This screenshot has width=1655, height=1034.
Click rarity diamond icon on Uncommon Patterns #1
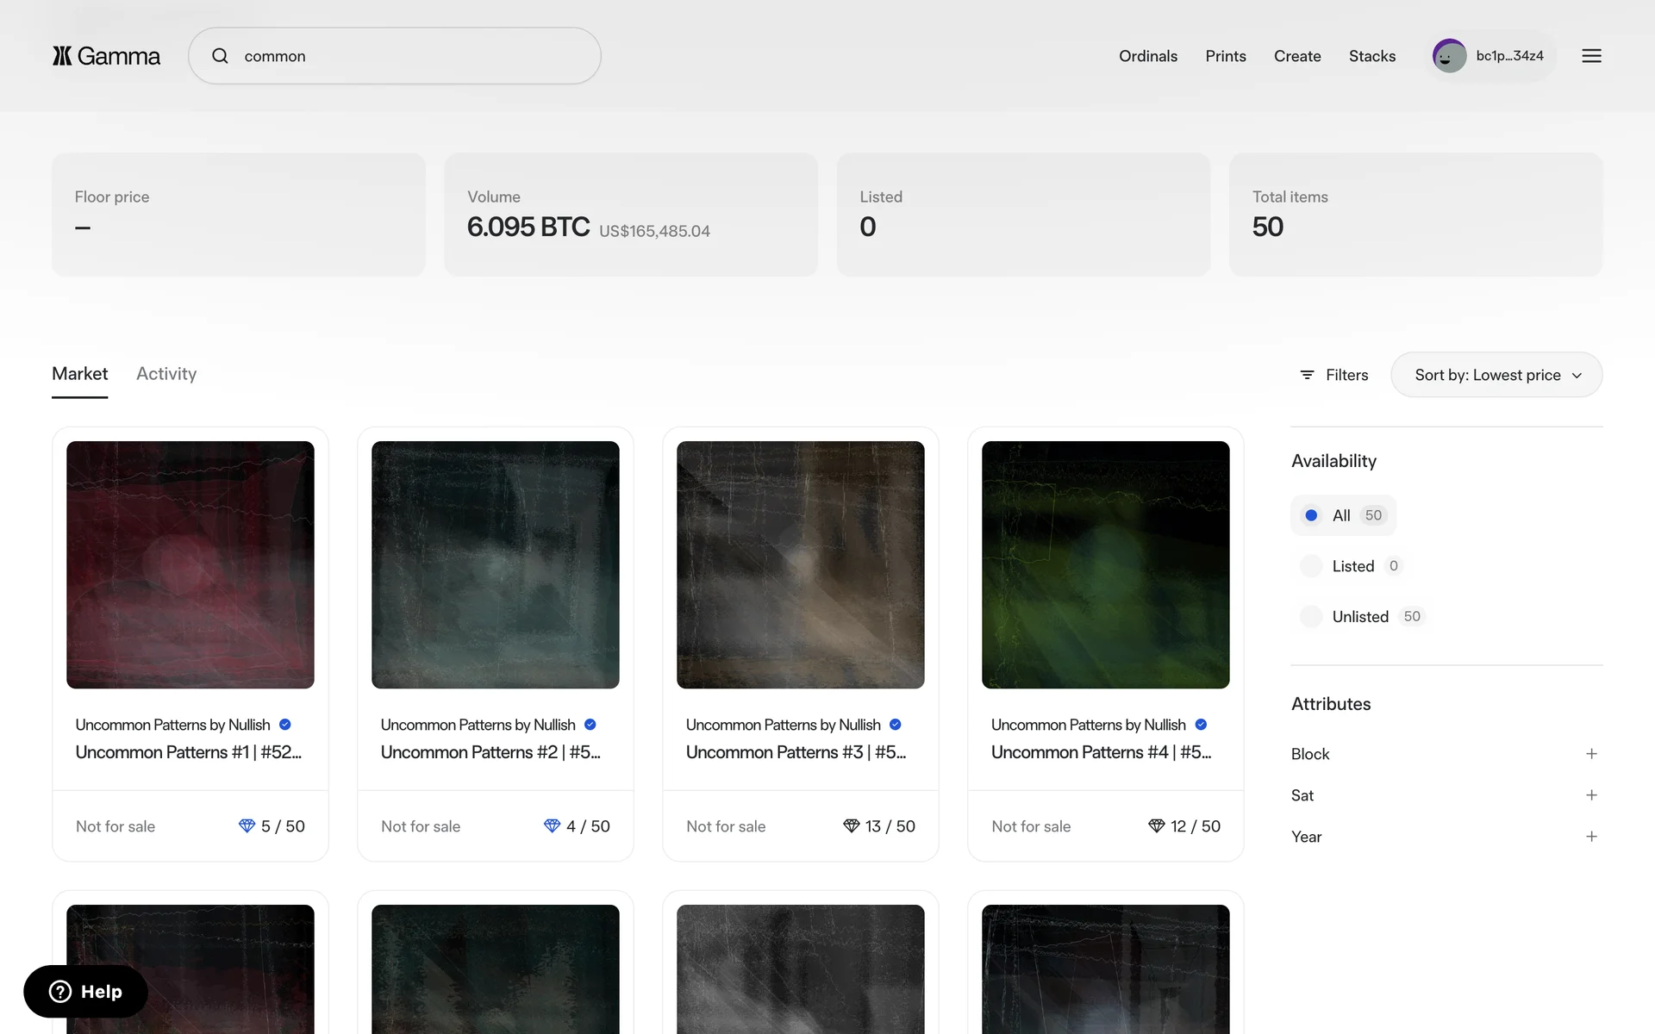coord(247,826)
